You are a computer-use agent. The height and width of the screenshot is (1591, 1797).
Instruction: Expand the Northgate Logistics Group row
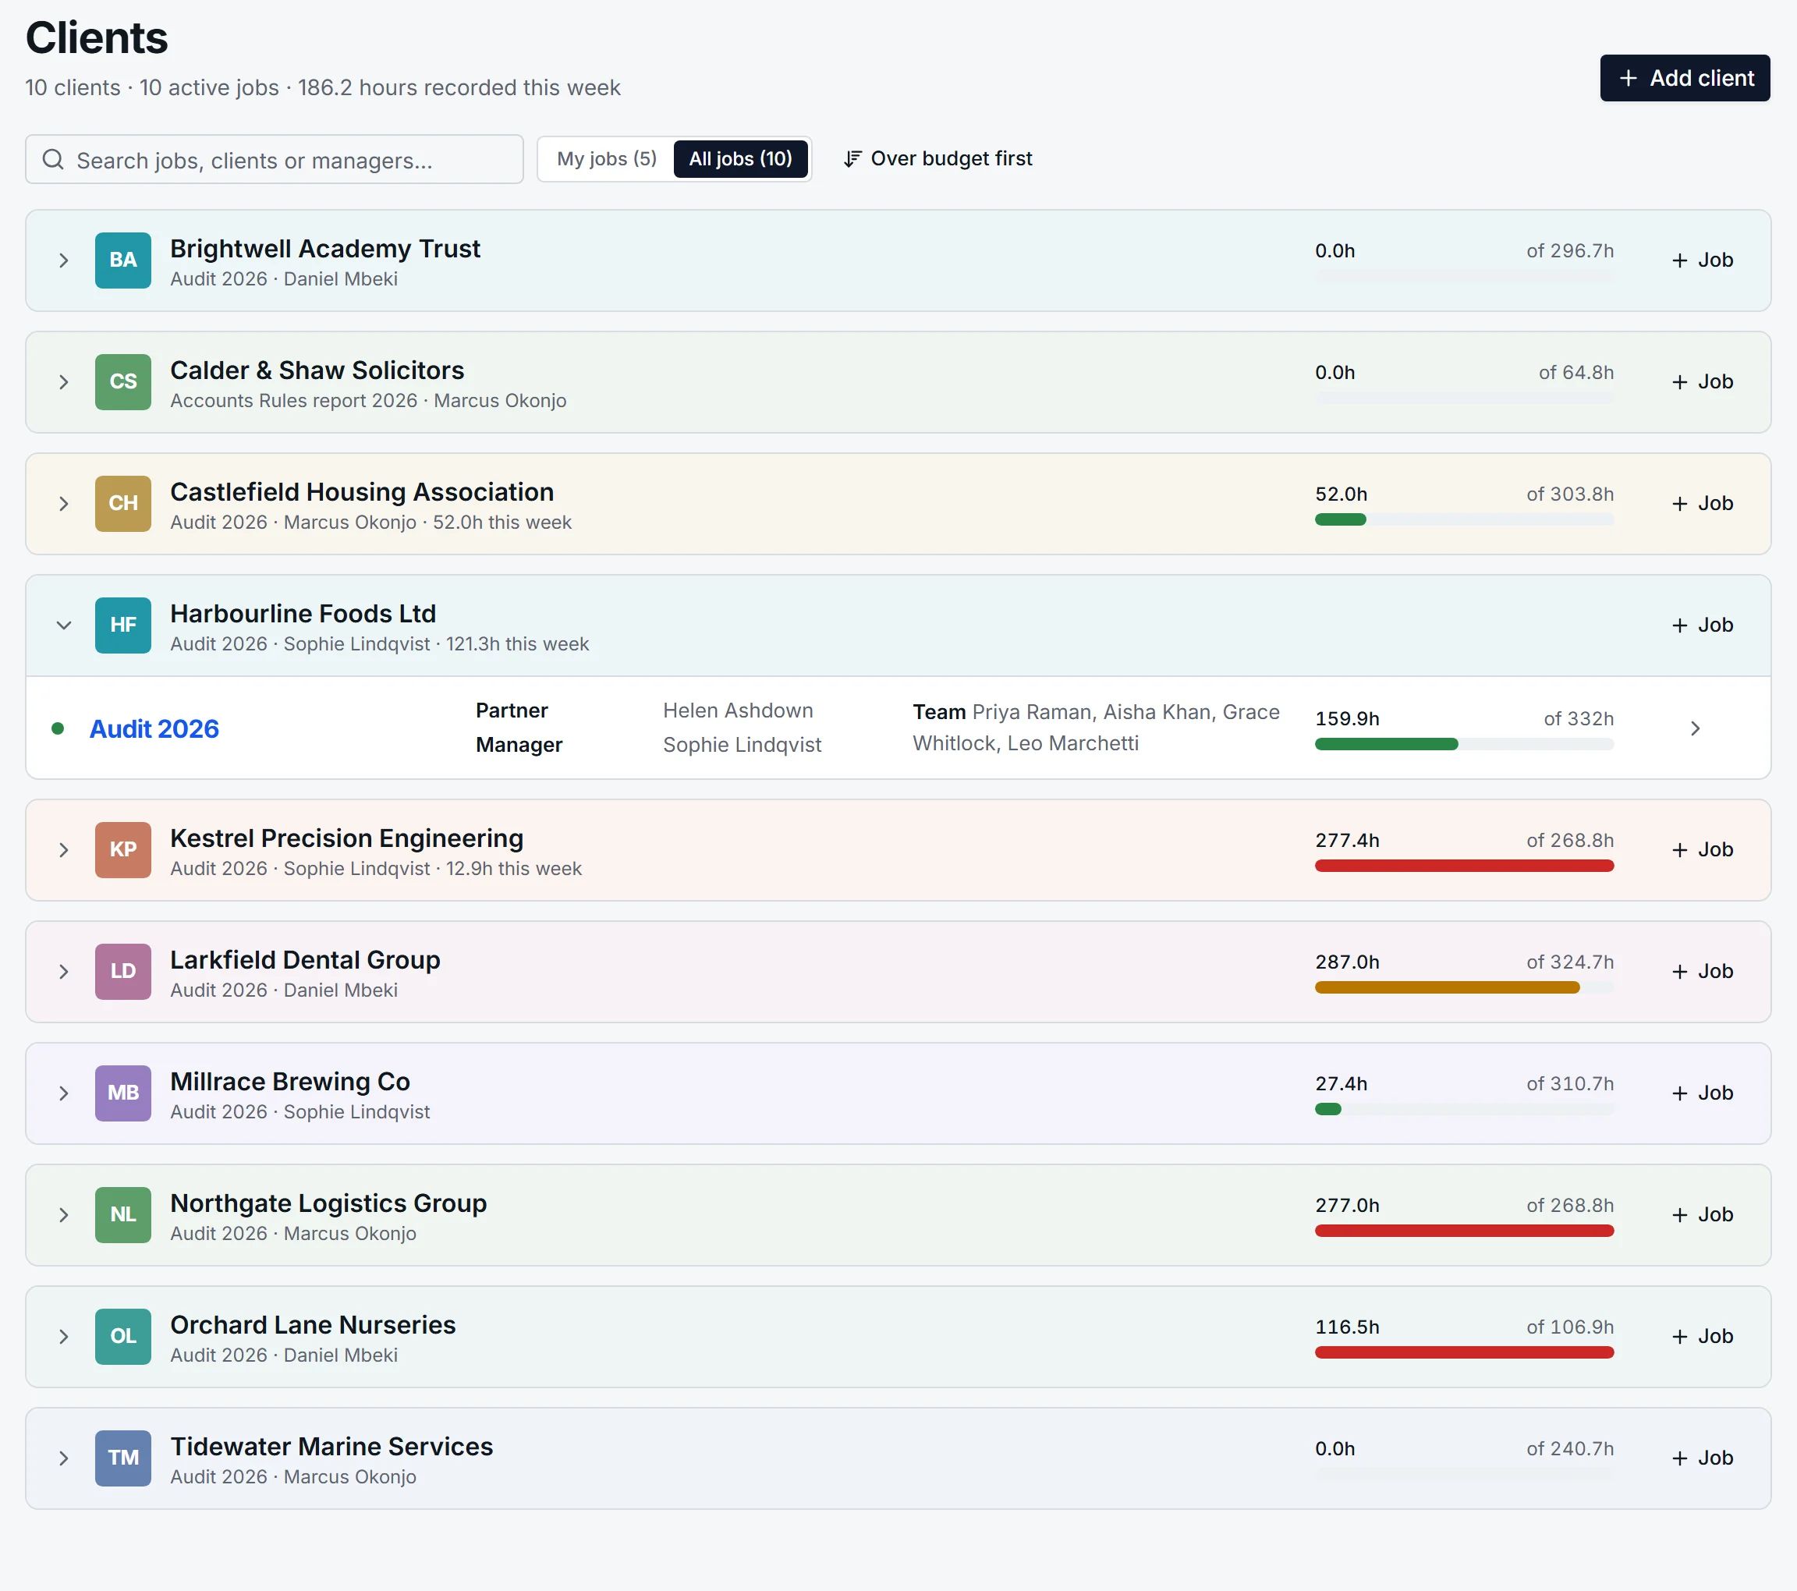(63, 1215)
